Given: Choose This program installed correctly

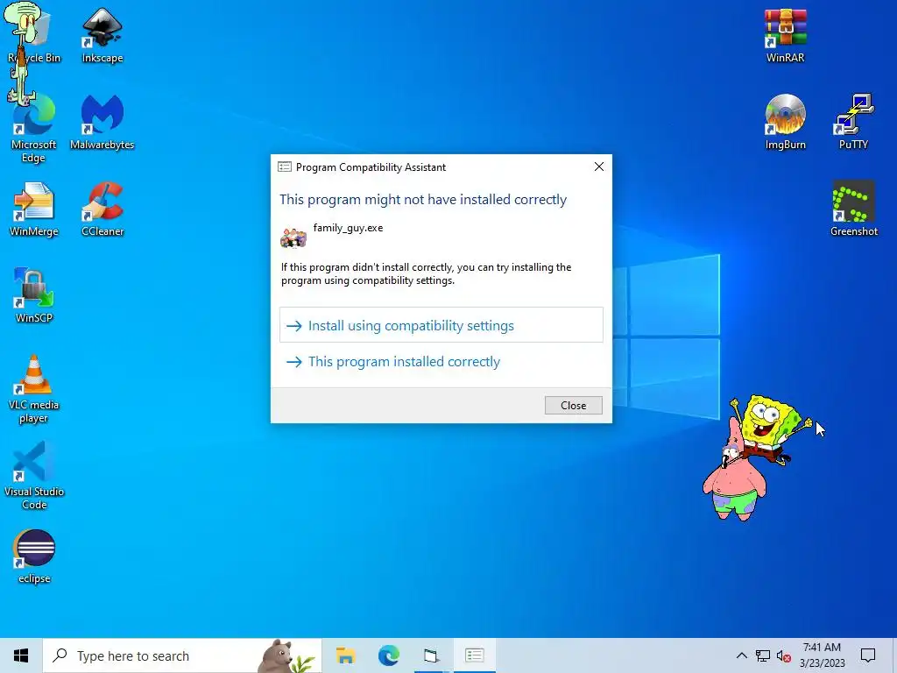Looking at the screenshot, I should [x=441, y=362].
